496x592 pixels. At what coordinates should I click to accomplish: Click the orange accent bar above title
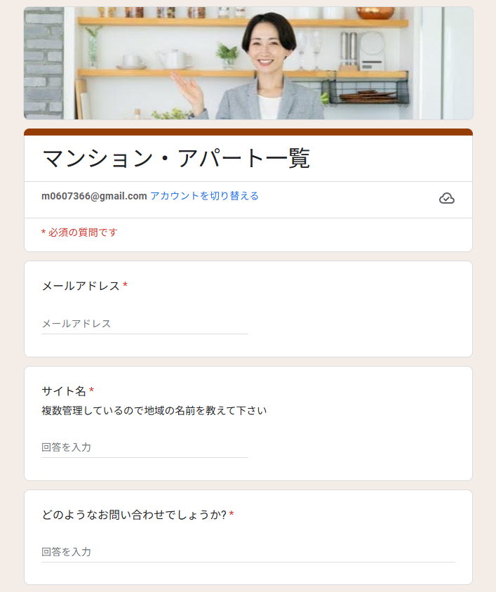coord(248,132)
